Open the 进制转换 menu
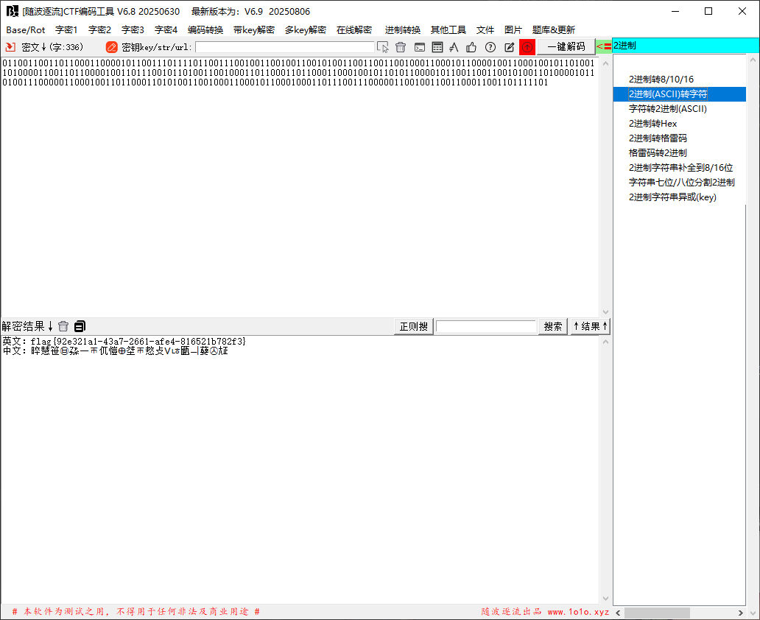Image resolution: width=760 pixels, height=620 pixels. (403, 30)
